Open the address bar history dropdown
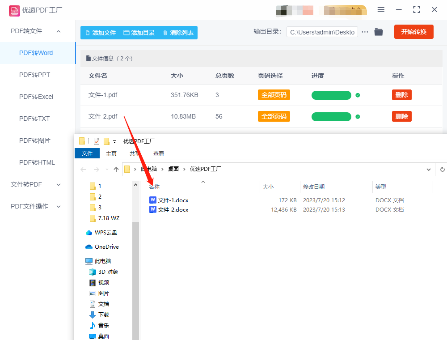The height and width of the screenshot is (340, 447). [429, 170]
